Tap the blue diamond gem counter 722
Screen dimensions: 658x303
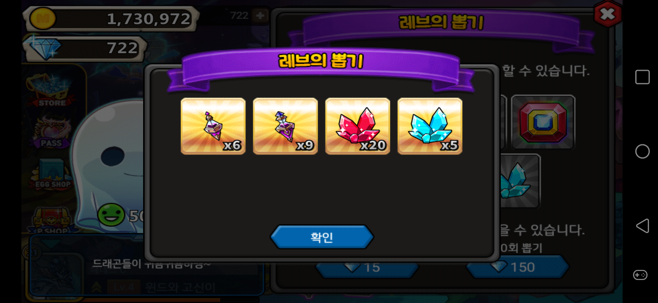(85, 48)
